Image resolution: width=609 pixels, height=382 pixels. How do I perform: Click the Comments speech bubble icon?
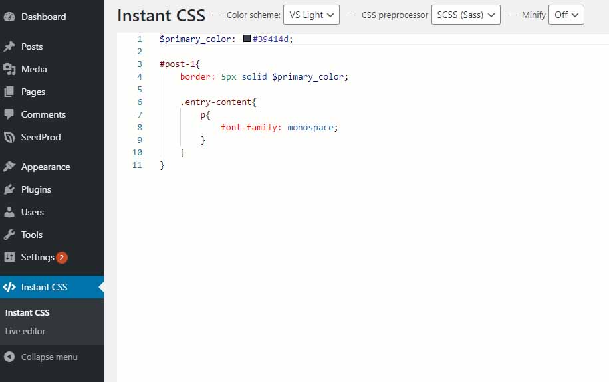pyautogui.click(x=9, y=114)
